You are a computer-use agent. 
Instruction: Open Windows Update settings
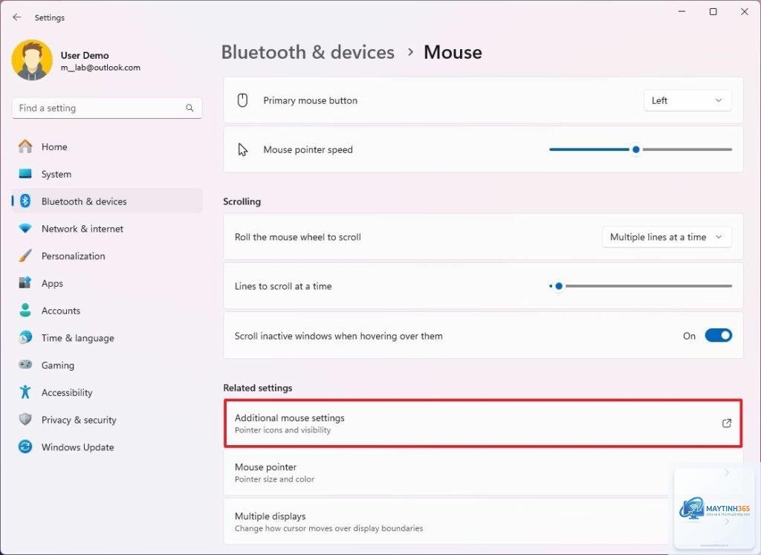pos(107,447)
